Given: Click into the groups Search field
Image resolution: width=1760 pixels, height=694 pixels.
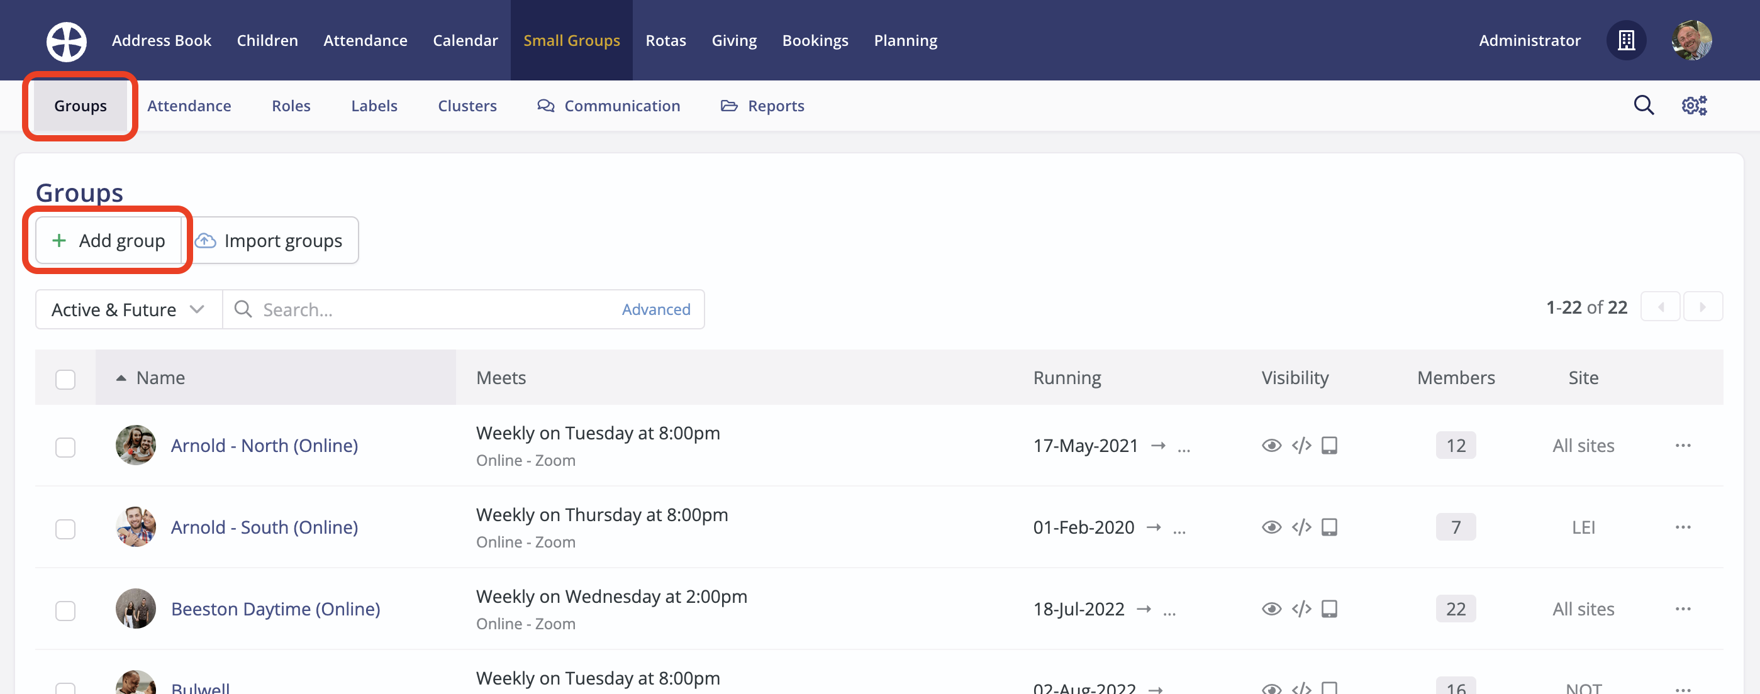Looking at the screenshot, I should 423,310.
